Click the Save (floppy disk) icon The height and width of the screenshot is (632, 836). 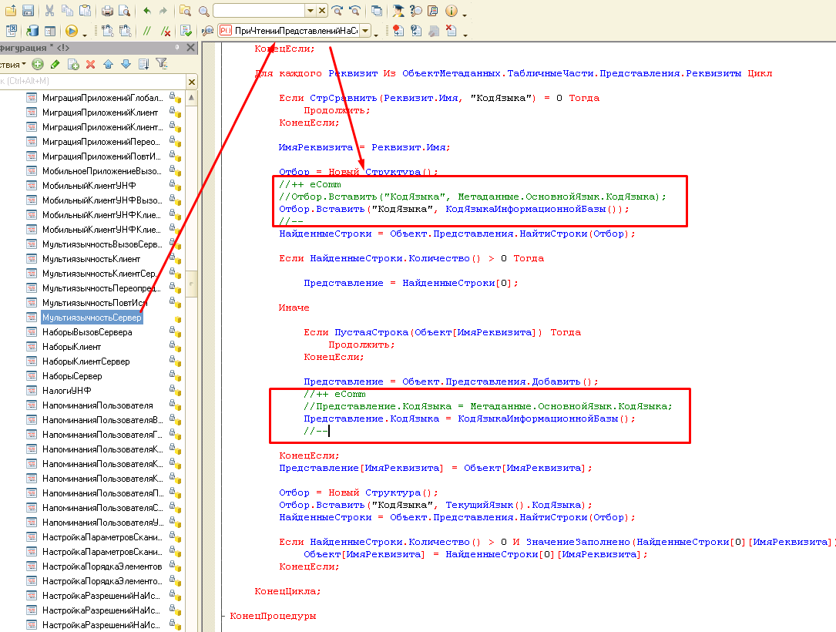point(28,11)
